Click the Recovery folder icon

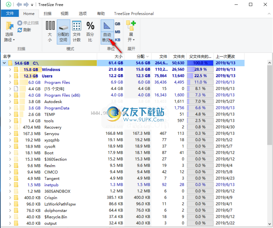click(x=16, y=127)
